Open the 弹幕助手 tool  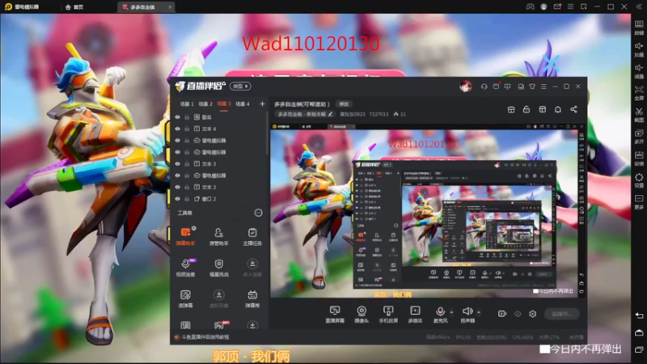coord(185,236)
